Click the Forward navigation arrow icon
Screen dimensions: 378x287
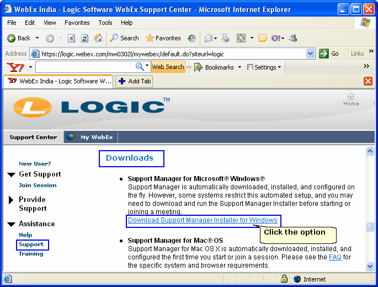click(50, 38)
